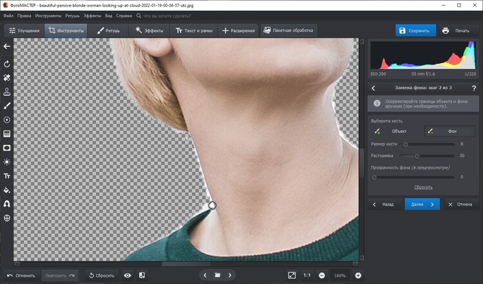Go to the previous image with left chevron
Screen dimensions: 483x284
coord(205,275)
